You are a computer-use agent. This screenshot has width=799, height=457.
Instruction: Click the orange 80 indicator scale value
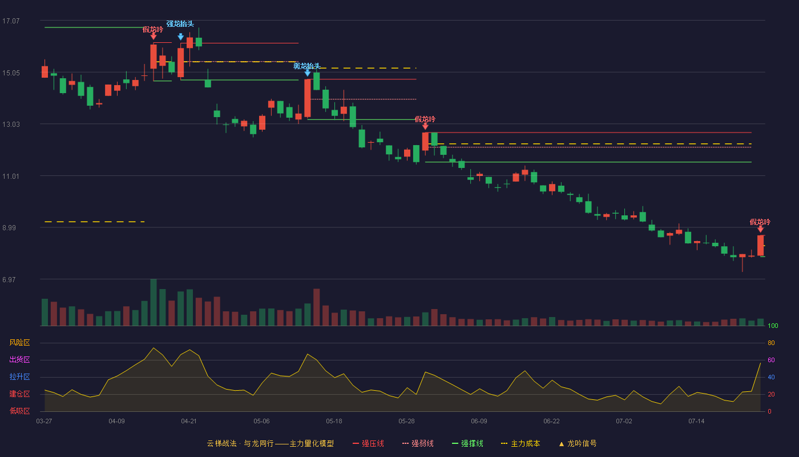771,343
